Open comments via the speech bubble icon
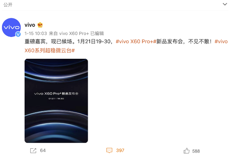Screen dimensions: 234x158 109,150
